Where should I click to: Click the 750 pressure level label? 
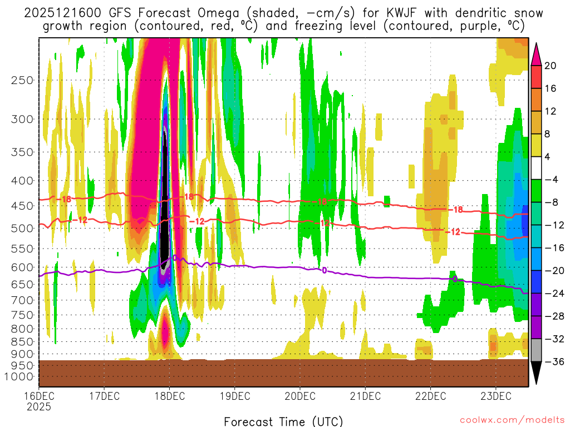click(22, 315)
